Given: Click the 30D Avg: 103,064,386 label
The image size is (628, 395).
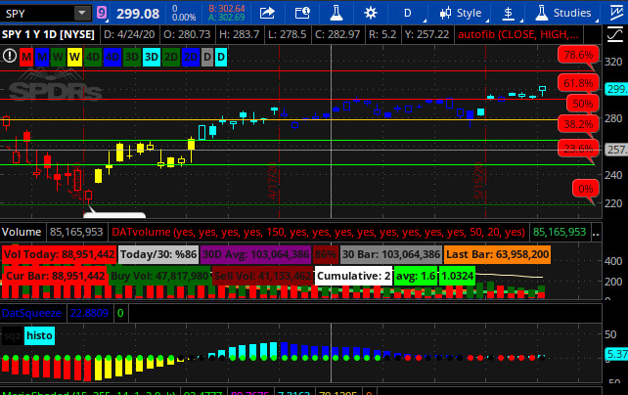Looking at the screenshot, I should click(255, 254).
